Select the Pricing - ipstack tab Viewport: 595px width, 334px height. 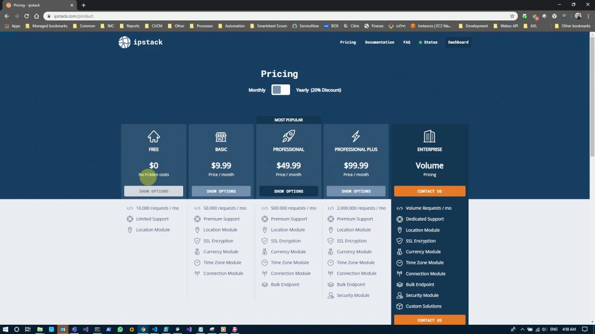(x=39, y=5)
